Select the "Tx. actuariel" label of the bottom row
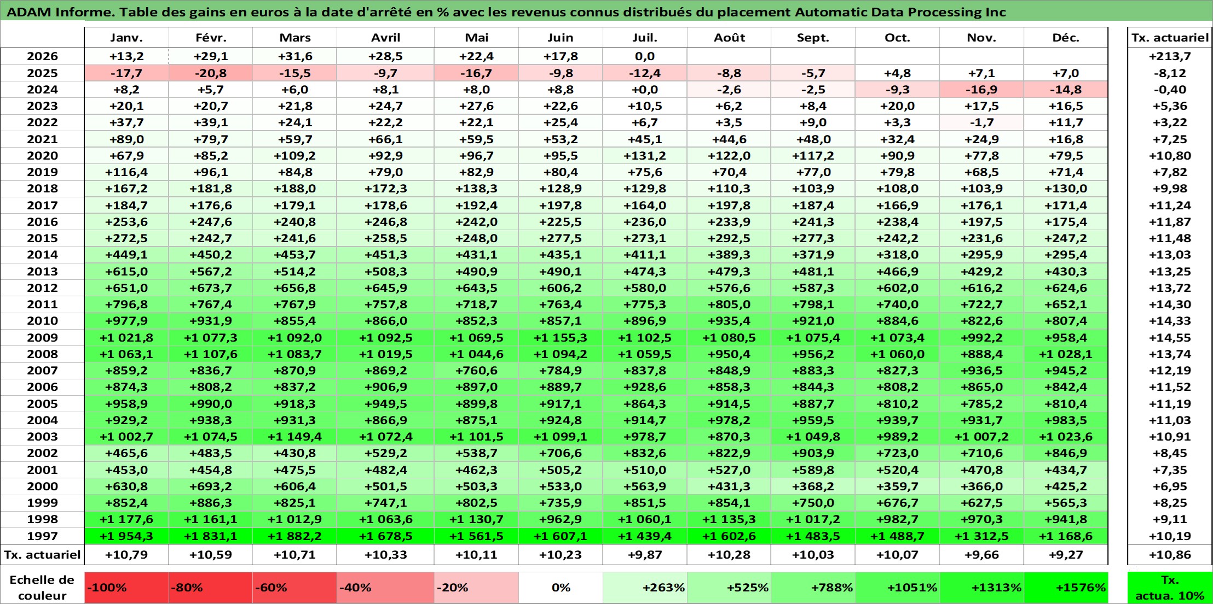 42,555
